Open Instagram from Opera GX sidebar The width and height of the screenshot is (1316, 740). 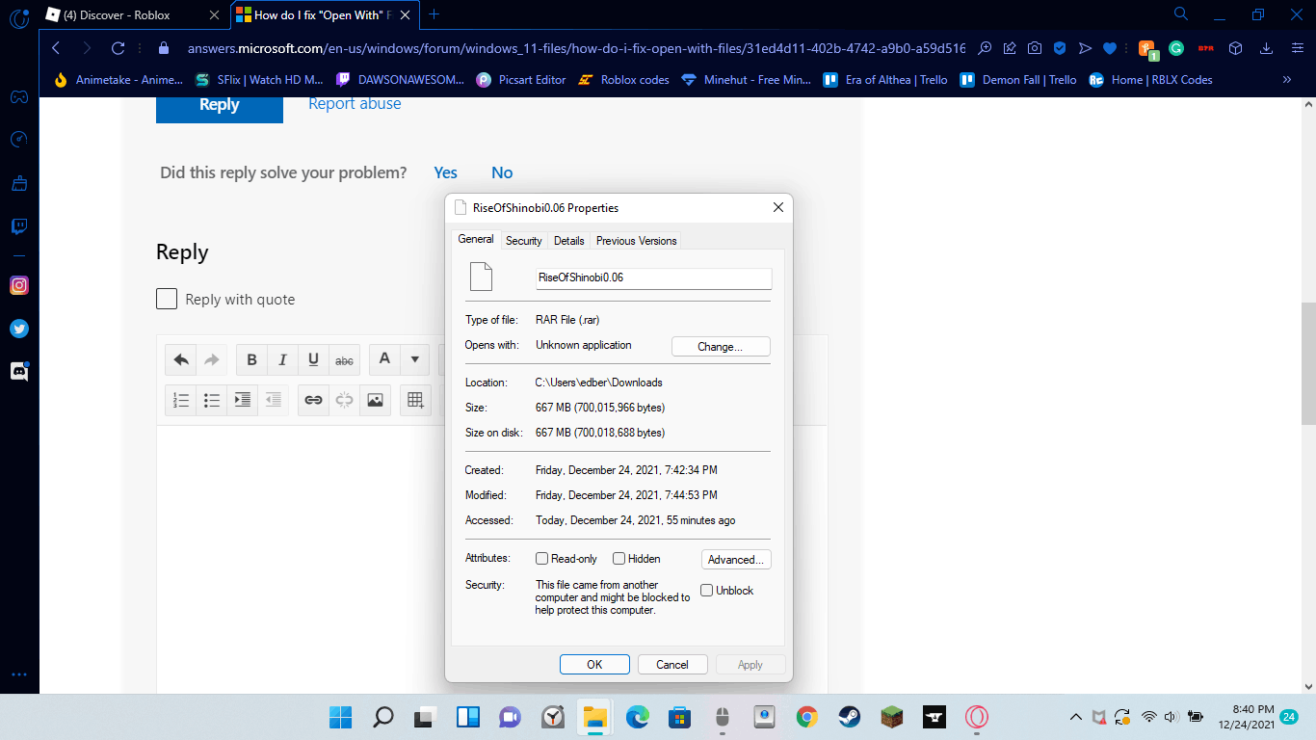(19, 285)
